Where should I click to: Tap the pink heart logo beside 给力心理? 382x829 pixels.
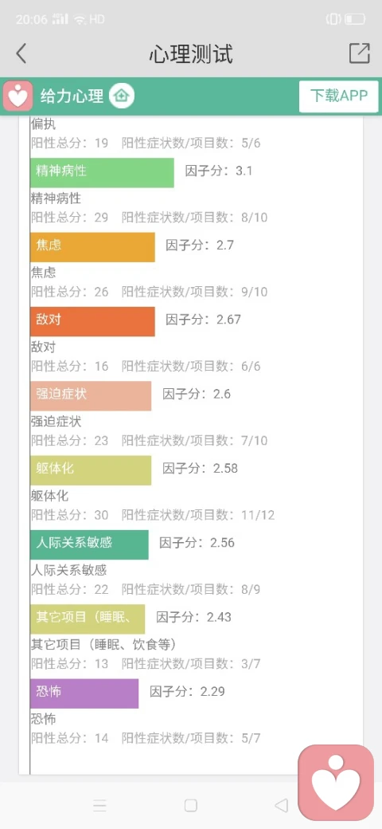pos(18,96)
